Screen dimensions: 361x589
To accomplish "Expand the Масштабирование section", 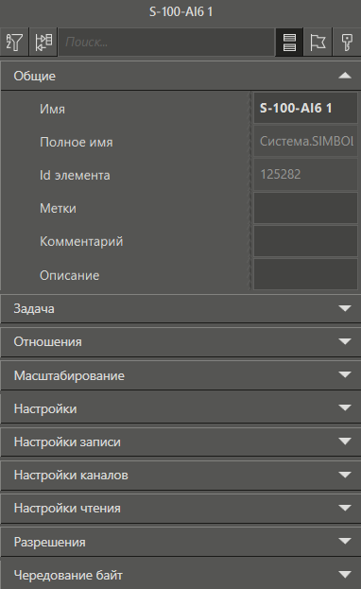I will point(180,375).
